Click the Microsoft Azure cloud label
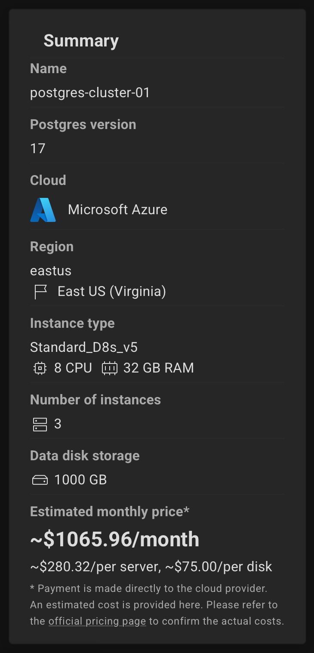 coord(117,209)
